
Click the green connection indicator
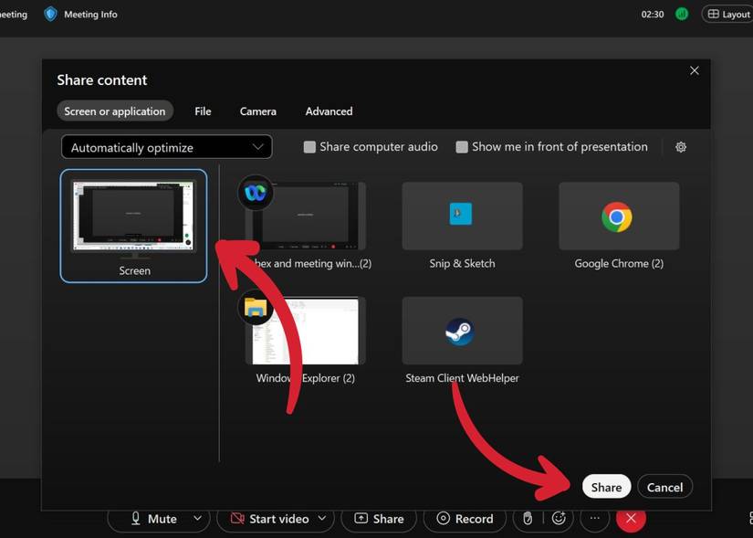click(682, 14)
